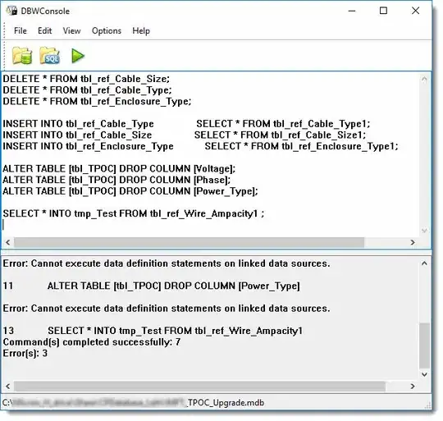Click 'SELECT * FROM tbl_ref_Cable_Type1;' text
Viewport: 443px width, 421px height.
click(x=283, y=124)
